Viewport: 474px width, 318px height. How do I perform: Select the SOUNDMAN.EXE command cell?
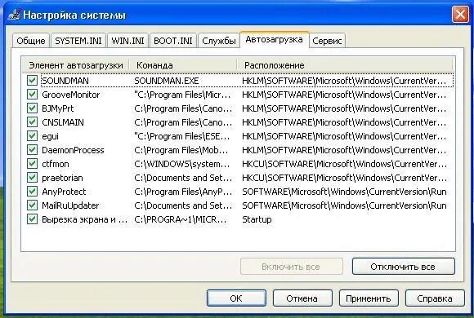point(167,81)
